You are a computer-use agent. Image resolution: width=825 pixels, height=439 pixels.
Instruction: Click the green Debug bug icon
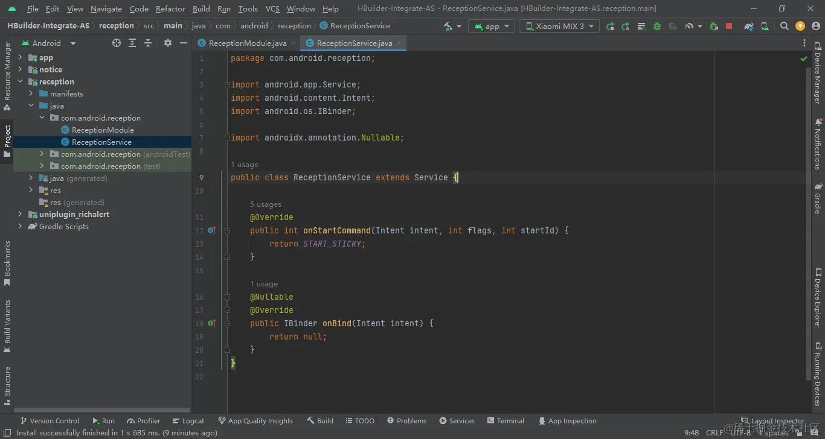point(657,26)
